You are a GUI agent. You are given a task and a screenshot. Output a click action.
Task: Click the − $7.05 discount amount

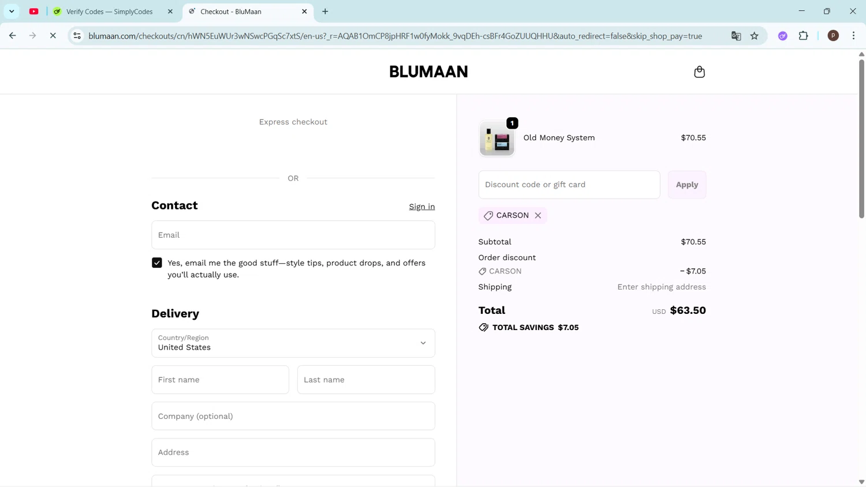click(692, 271)
